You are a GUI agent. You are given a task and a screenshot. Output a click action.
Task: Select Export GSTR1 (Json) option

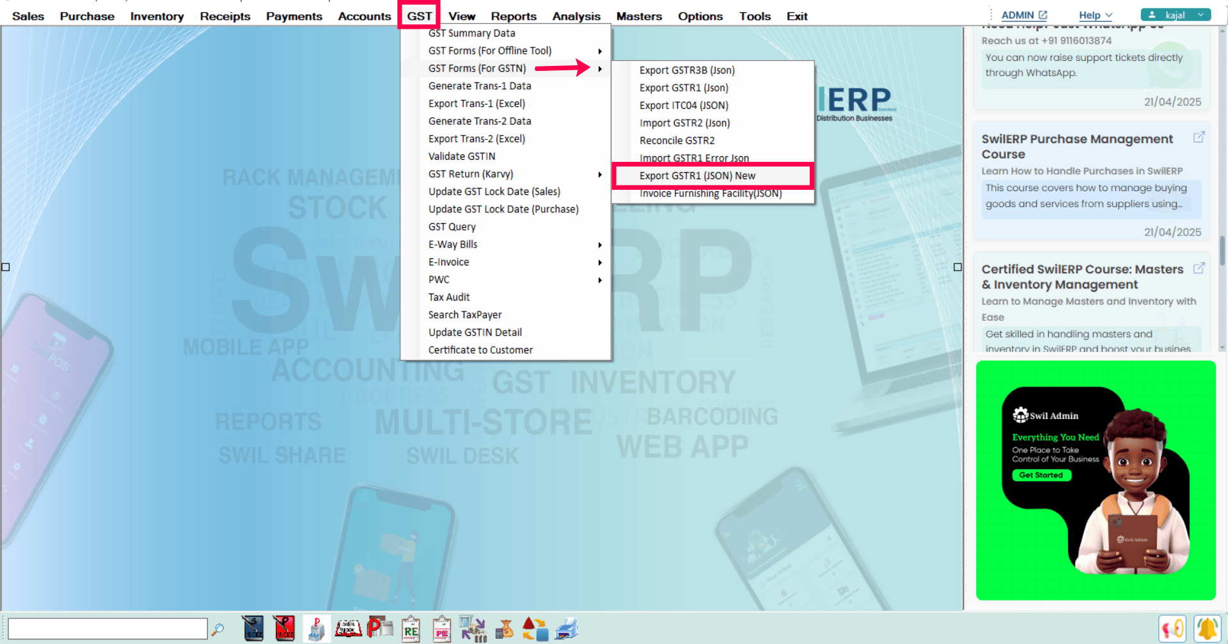684,88
